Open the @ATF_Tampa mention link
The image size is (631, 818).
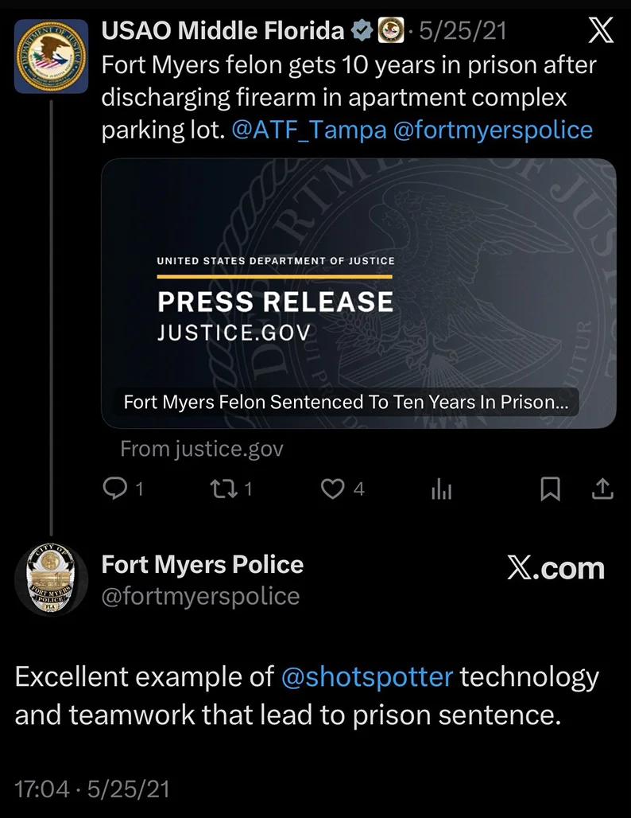click(309, 130)
